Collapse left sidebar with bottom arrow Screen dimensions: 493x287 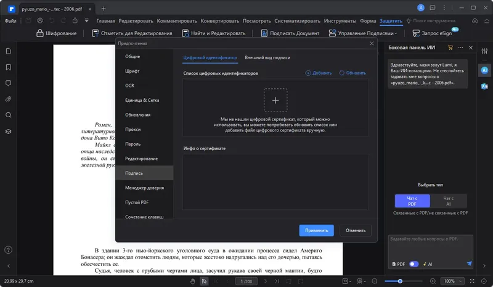(x=9, y=266)
